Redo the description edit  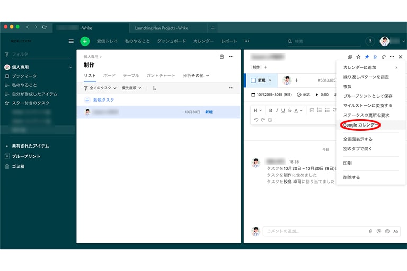point(263,120)
